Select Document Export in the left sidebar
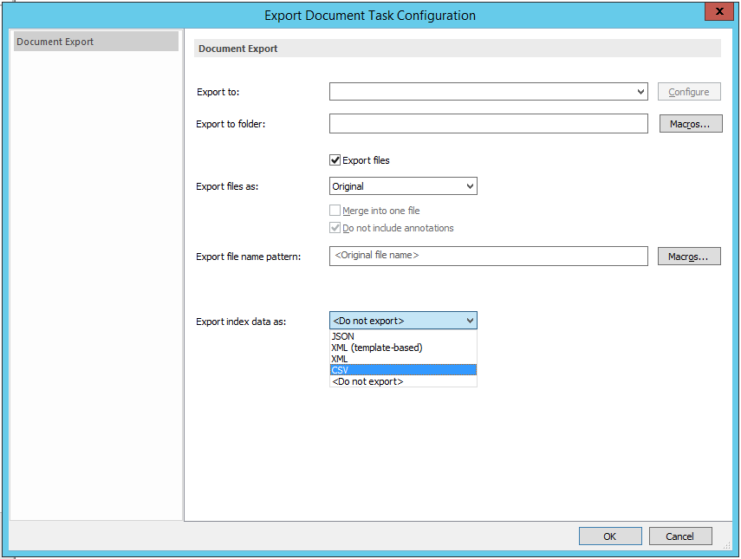Screen dimensions: 741x559 [x=95, y=41]
